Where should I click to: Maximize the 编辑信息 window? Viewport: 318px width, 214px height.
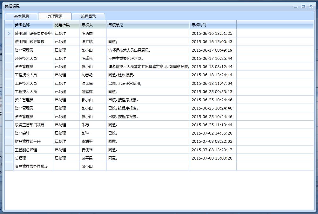pos(303,6)
